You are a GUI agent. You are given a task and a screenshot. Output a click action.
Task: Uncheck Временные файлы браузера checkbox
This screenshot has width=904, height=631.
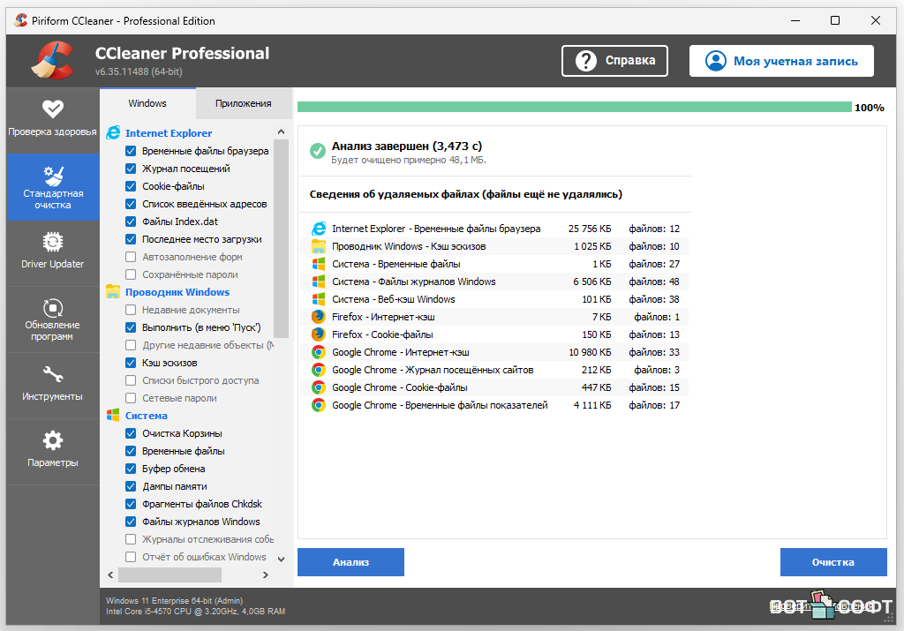pyautogui.click(x=131, y=151)
